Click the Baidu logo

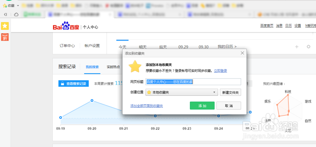pos(66,26)
